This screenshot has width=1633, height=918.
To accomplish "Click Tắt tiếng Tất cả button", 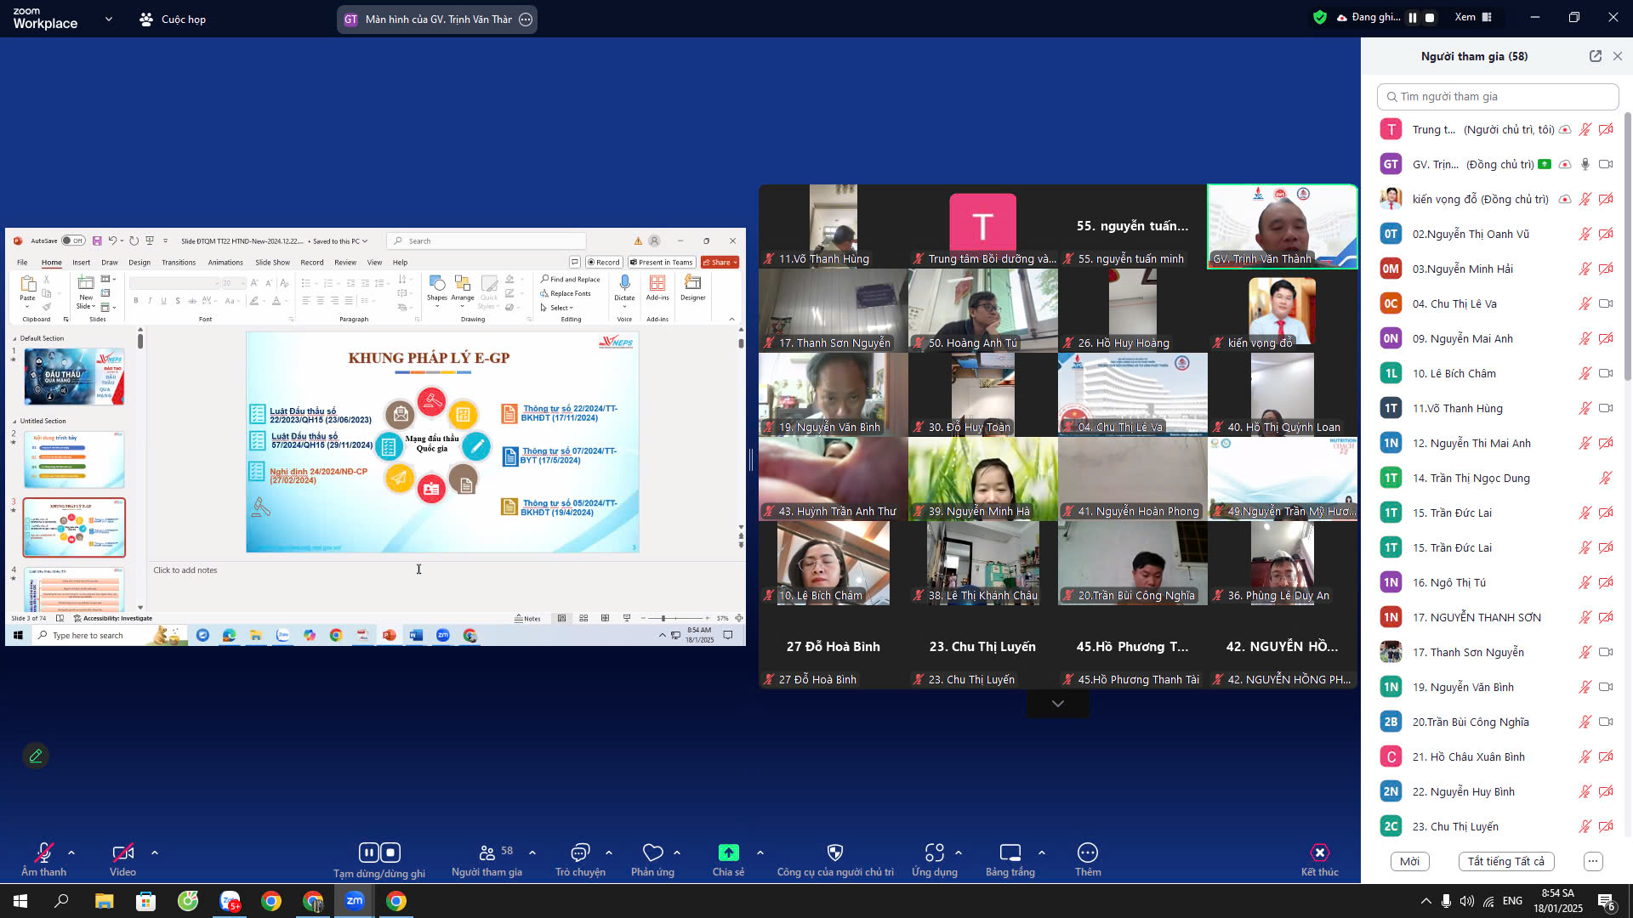I will coord(1505,861).
